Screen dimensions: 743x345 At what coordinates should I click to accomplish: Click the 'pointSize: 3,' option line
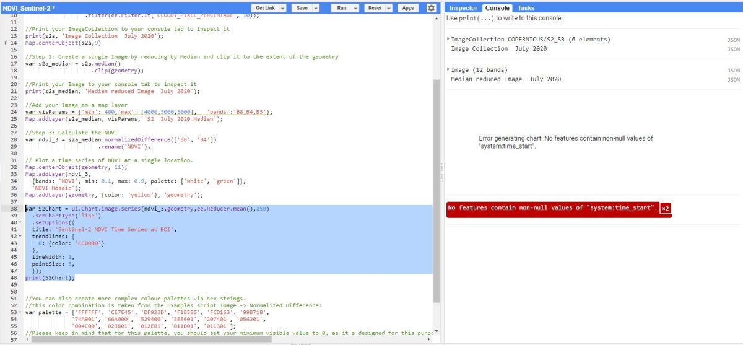(x=53, y=264)
